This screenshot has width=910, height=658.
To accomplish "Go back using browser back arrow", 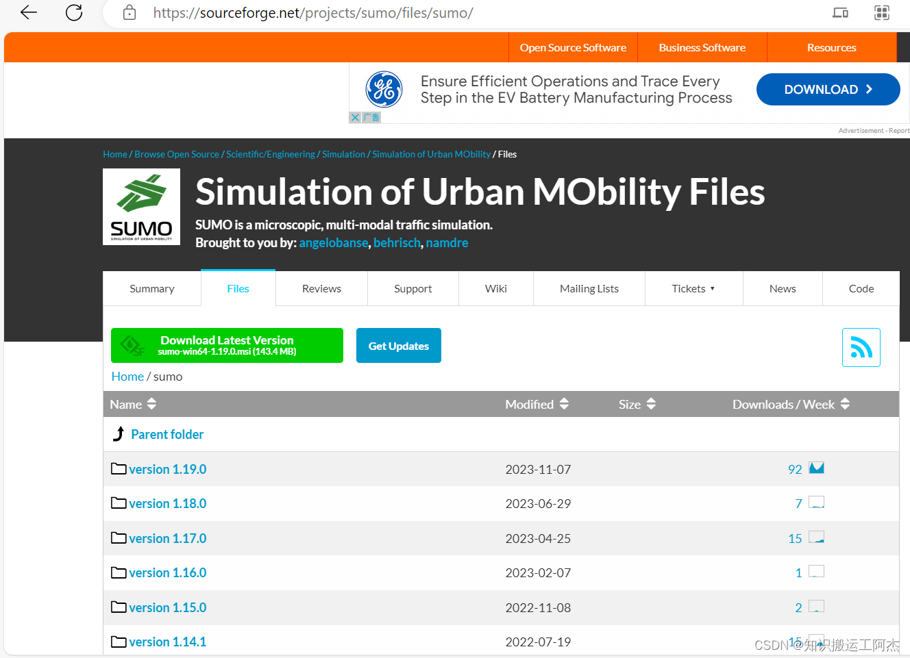I will click(x=29, y=12).
